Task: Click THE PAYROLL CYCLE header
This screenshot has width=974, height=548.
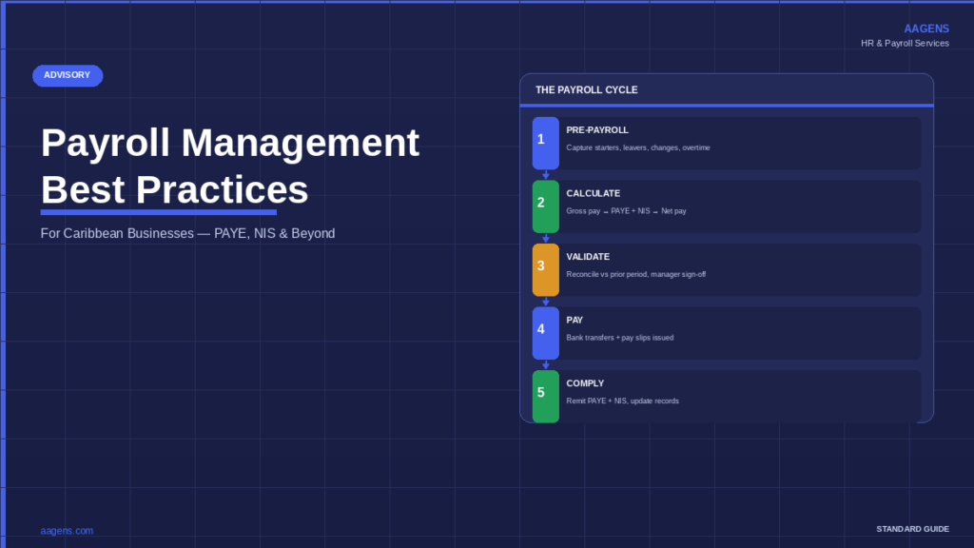Action: point(586,90)
